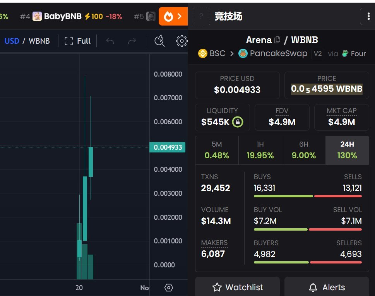
Task: Toggle Watchlist star for this pair
Action: (237, 287)
